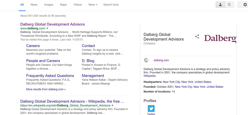
Task: Open the Careers sitelink
Action: (33, 46)
